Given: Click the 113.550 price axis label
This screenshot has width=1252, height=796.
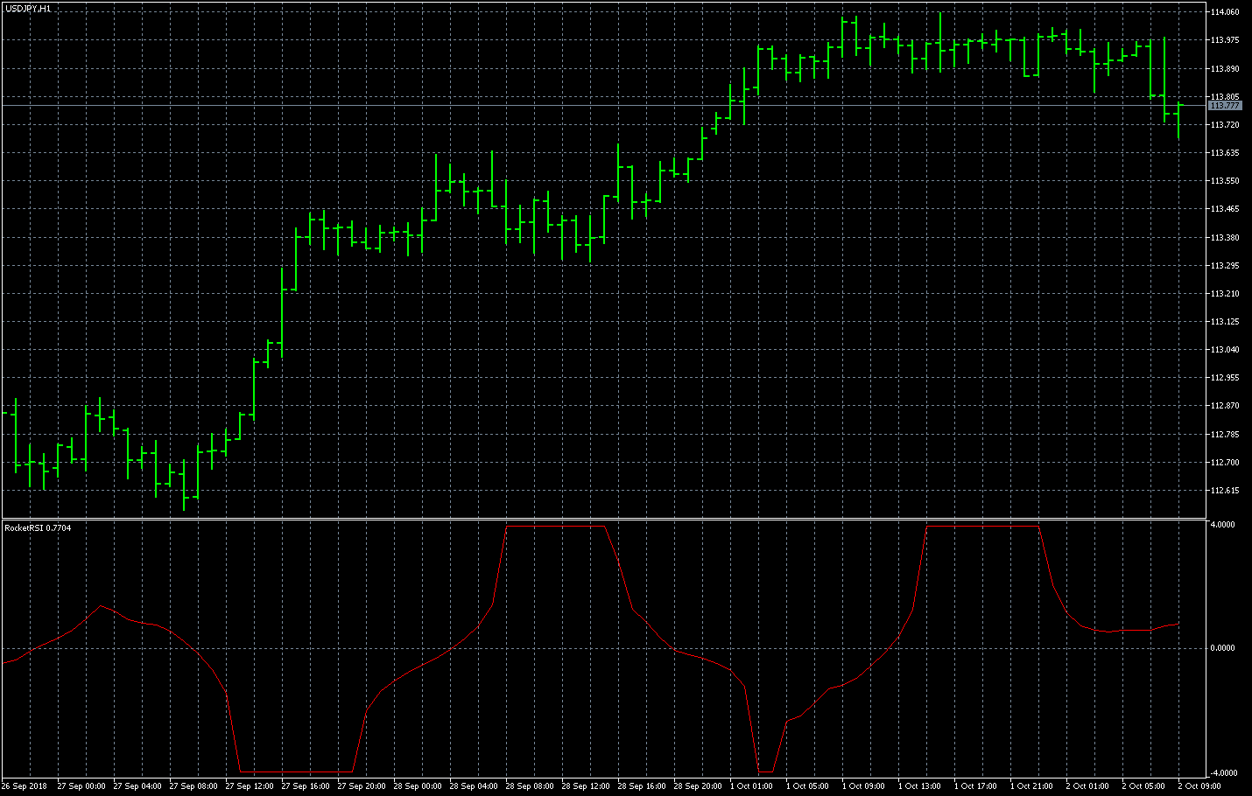Looking at the screenshot, I should (1225, 181).
